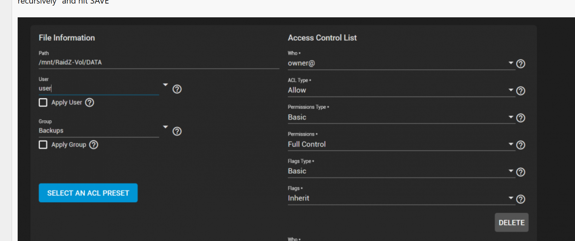The height and width of the screenshot is (241, 575).
Task: Show help for Inherit flags field
Action: (521, 199)
